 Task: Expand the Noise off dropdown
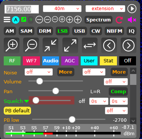point(38,72)
